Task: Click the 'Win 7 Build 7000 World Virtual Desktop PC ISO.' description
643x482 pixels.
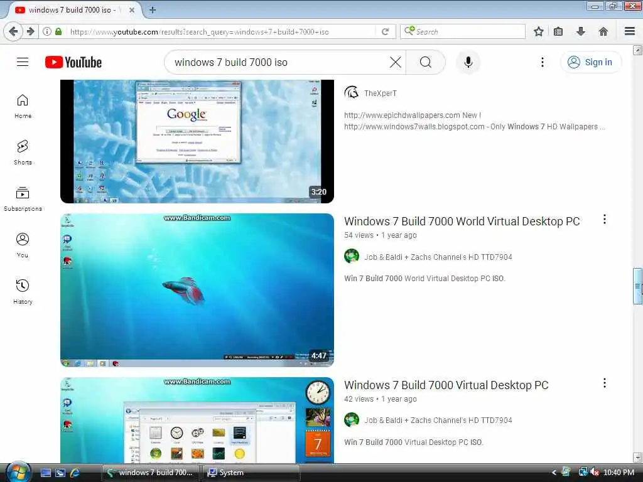Action: pyautogui.click(x=424, y=278)
